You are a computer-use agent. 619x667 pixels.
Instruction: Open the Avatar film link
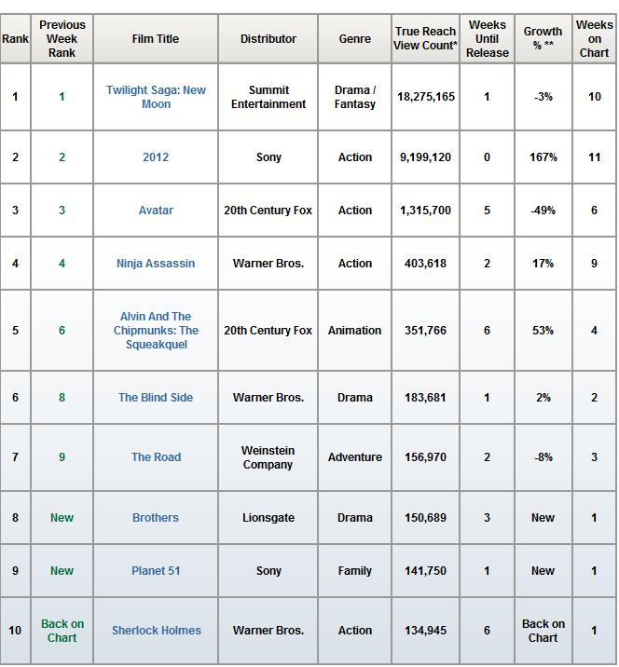point(156,211)
